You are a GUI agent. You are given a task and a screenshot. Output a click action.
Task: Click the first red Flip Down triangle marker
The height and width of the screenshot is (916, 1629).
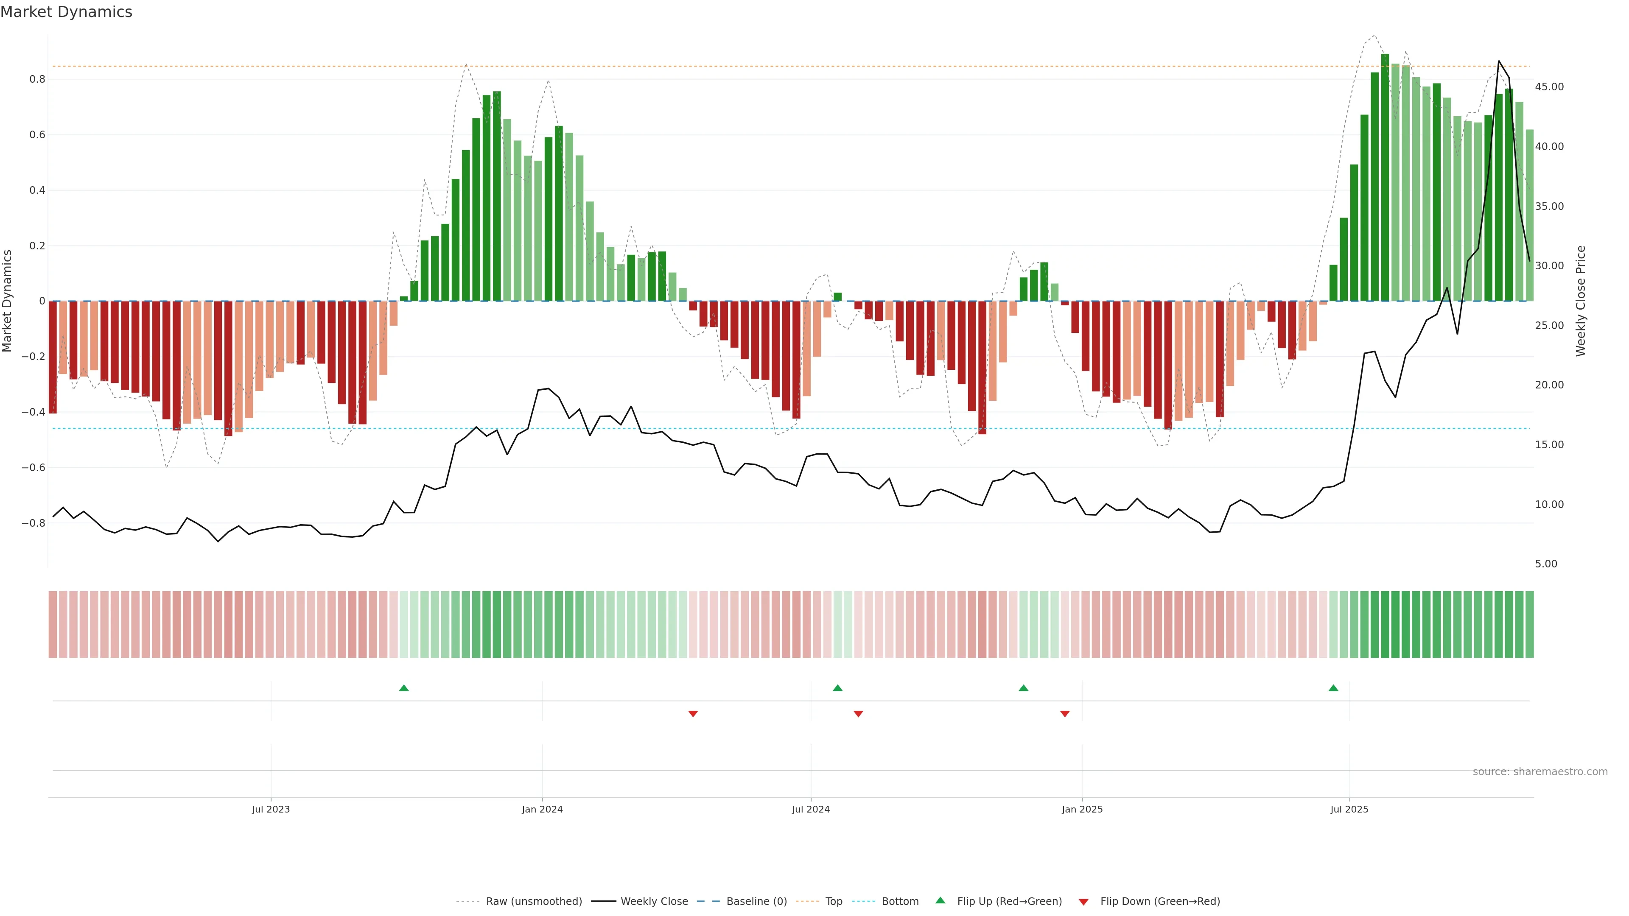click(692, 714)
